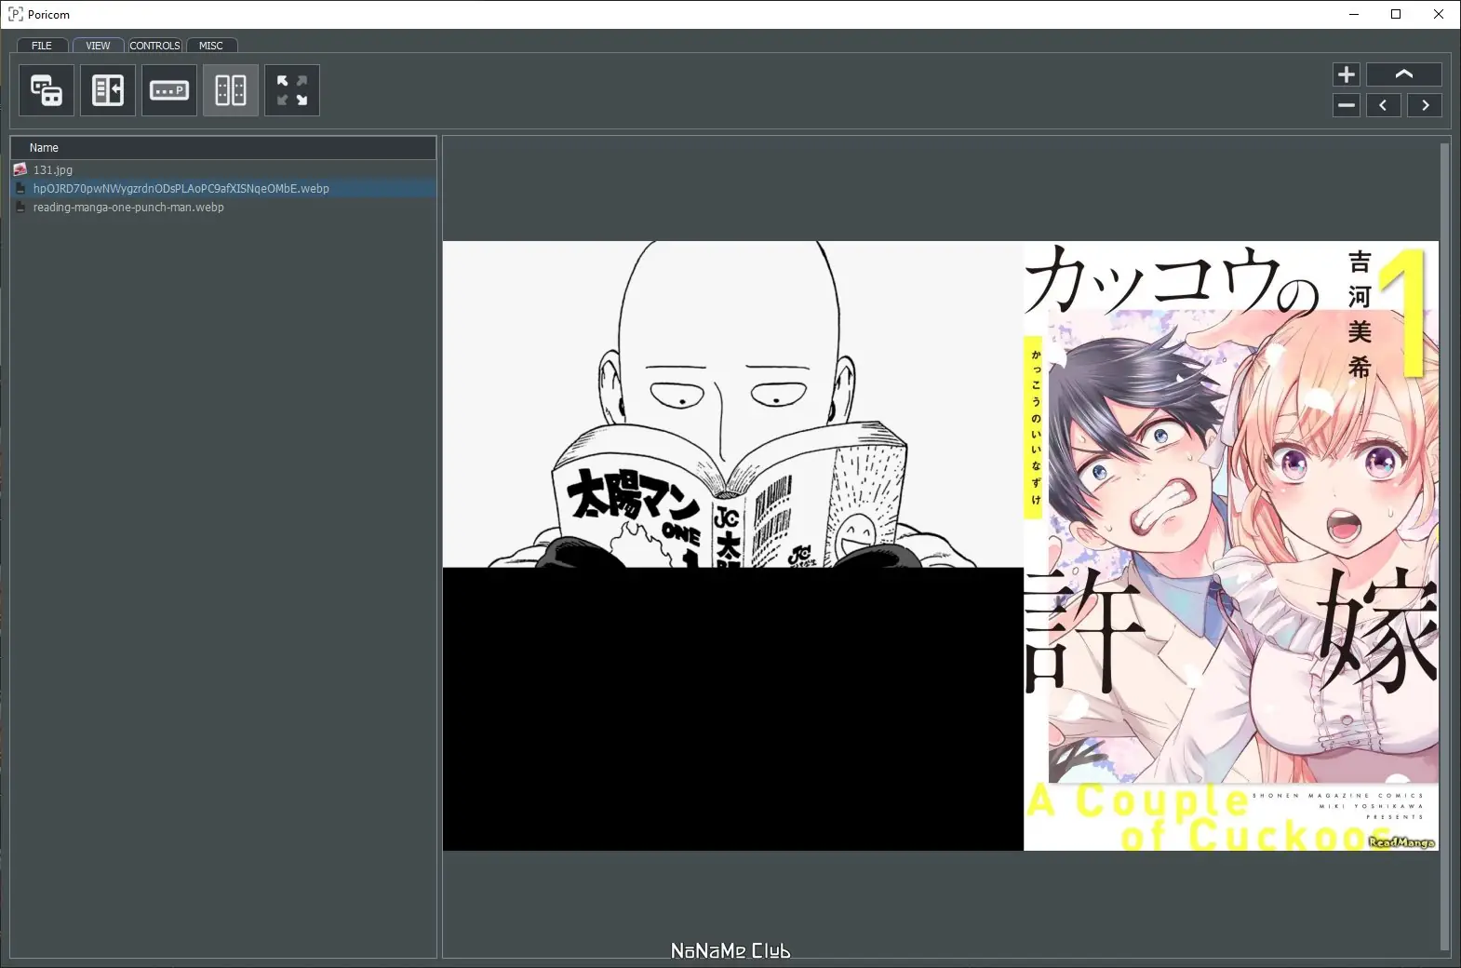Collapse the ribbon with the up chevron

tap(1404, 74)
